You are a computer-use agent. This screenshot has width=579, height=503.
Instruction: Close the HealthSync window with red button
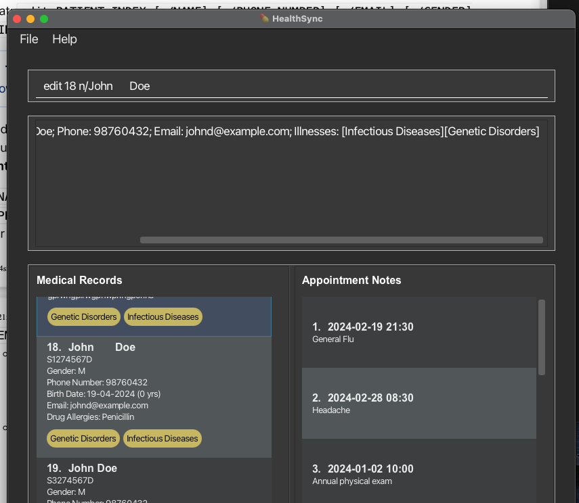17,19
